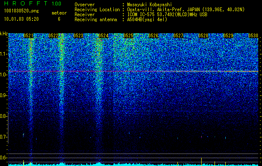Image resolution: width=262 pixels, height=166 pixels.
Task: Click the 0526 time marker
Action: (x=153, y=36)
